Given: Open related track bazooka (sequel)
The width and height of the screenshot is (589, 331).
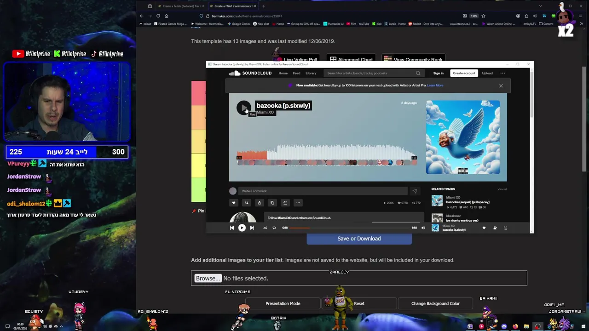Looking at the screenshot, I should pyautogui.click(x=468, y=202).
